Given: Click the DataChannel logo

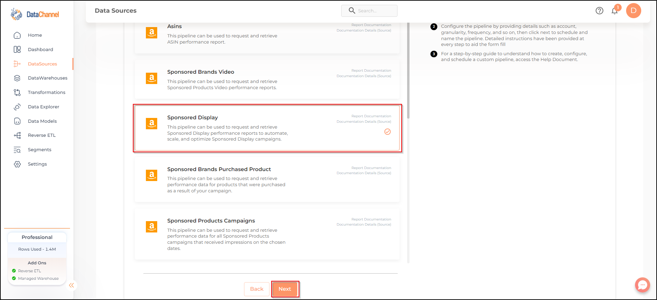Looking at the screenshot, I should (x=35, y=14).
